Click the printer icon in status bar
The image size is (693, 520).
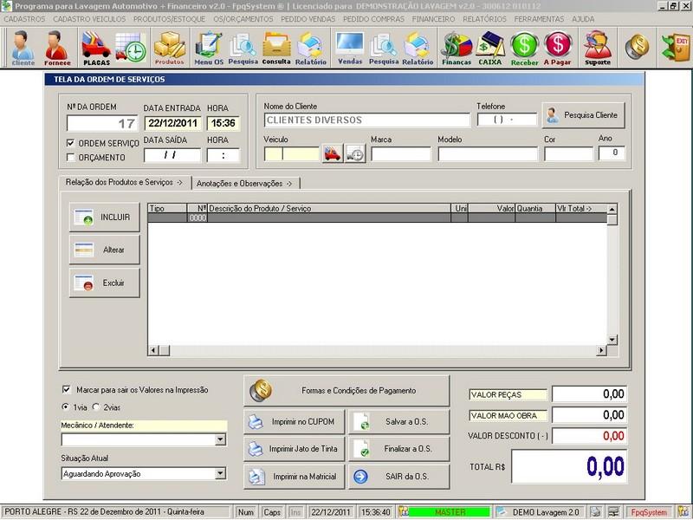pos(595,511)
